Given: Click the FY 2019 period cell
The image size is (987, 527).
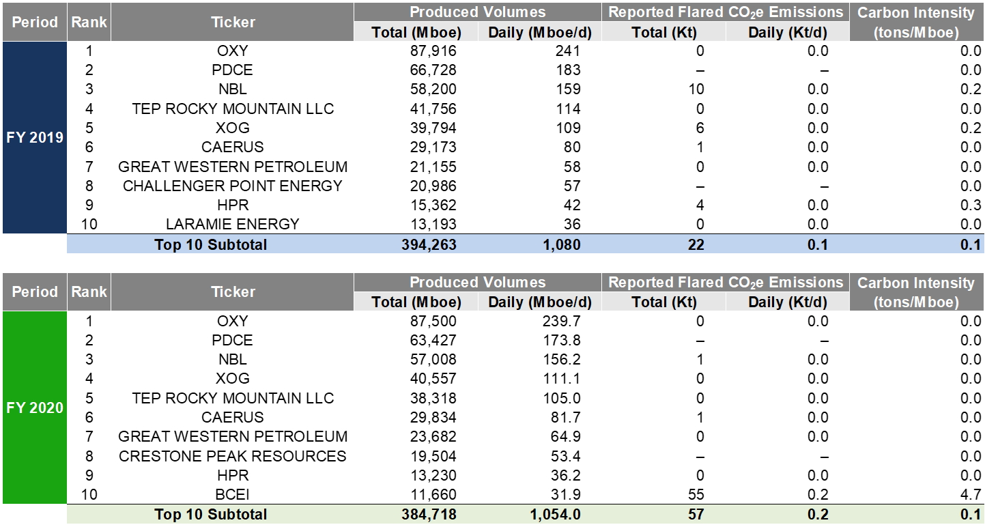Looking at the screenshot, I should pyautogui.click(x=34, y=137).
